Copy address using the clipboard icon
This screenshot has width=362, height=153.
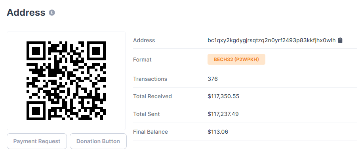pos(340,41)
